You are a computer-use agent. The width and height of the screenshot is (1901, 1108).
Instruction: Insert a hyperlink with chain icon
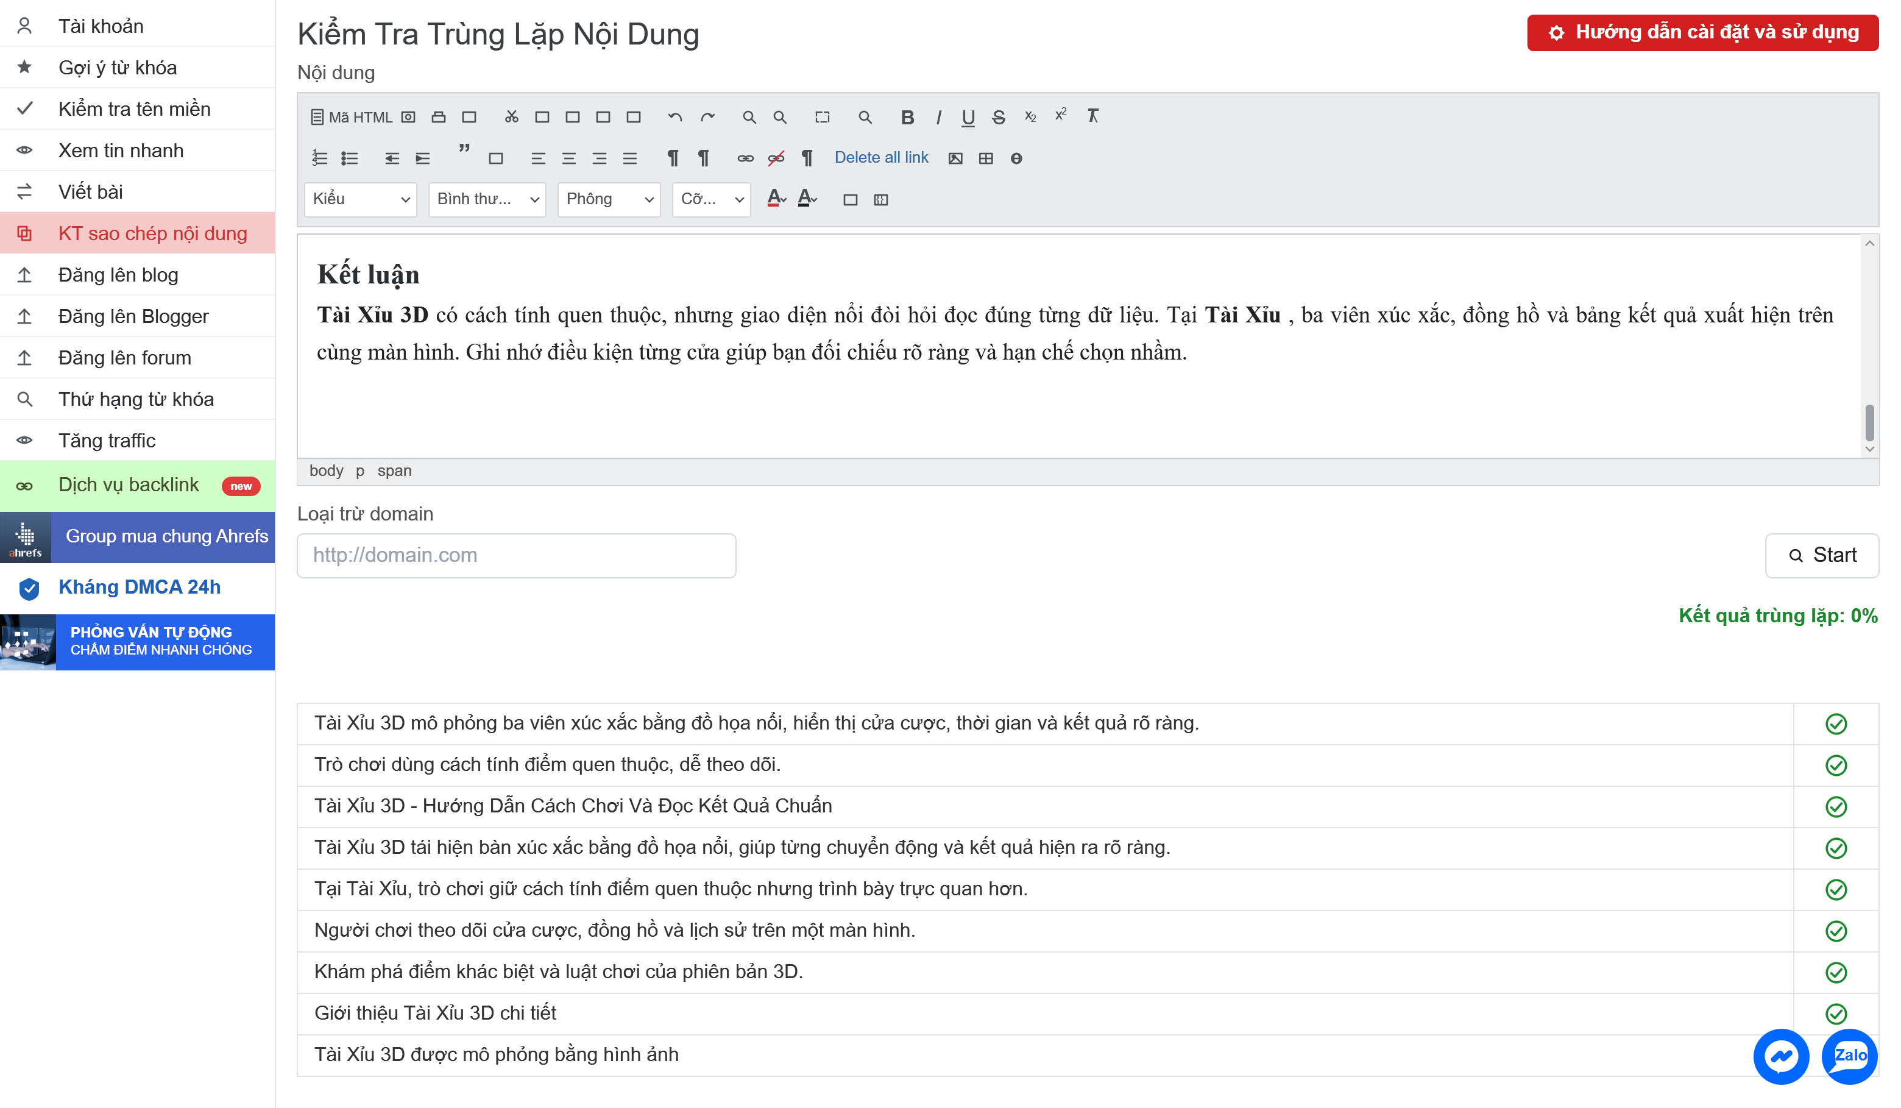click(745, 158)
